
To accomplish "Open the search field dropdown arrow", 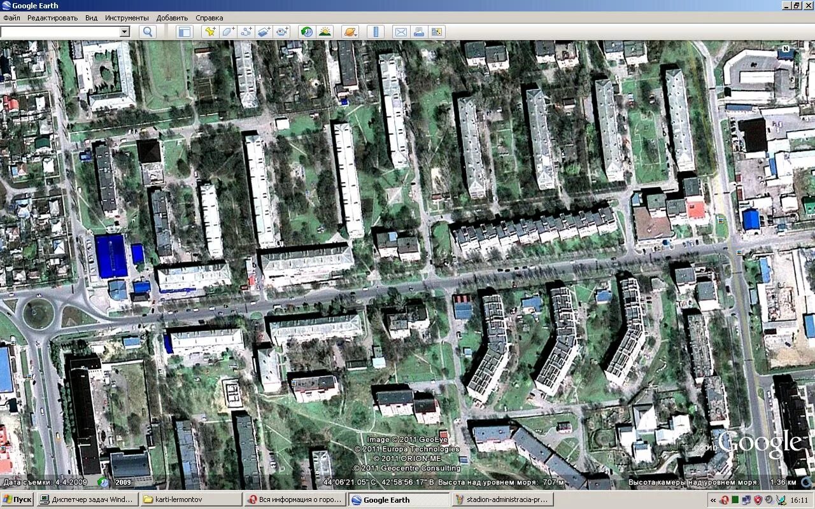I will point(124,31).
